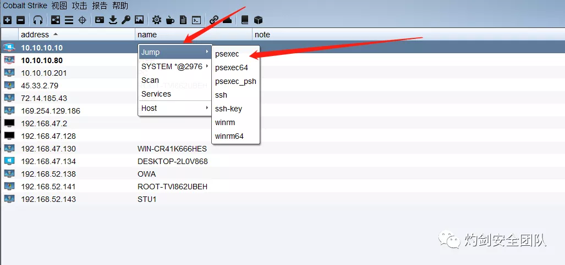
Task: Click the cloud Manage web server icon
Action: (x=227, y=20)
